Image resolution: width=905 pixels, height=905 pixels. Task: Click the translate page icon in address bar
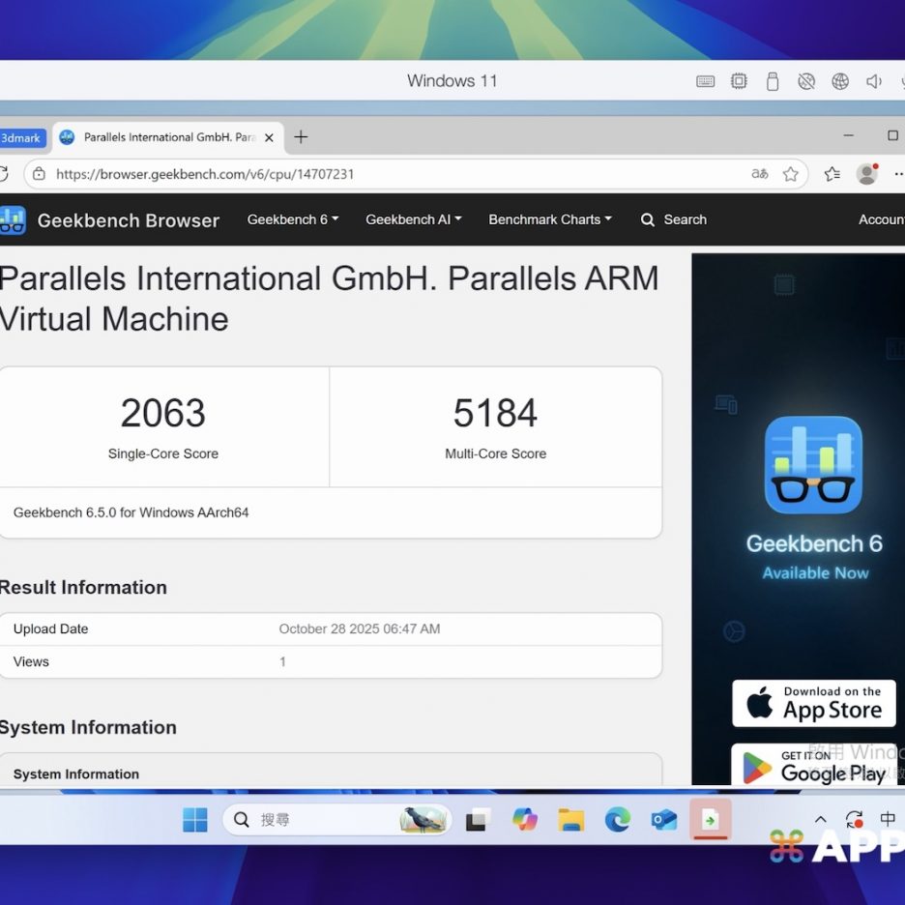coord(760,174)
